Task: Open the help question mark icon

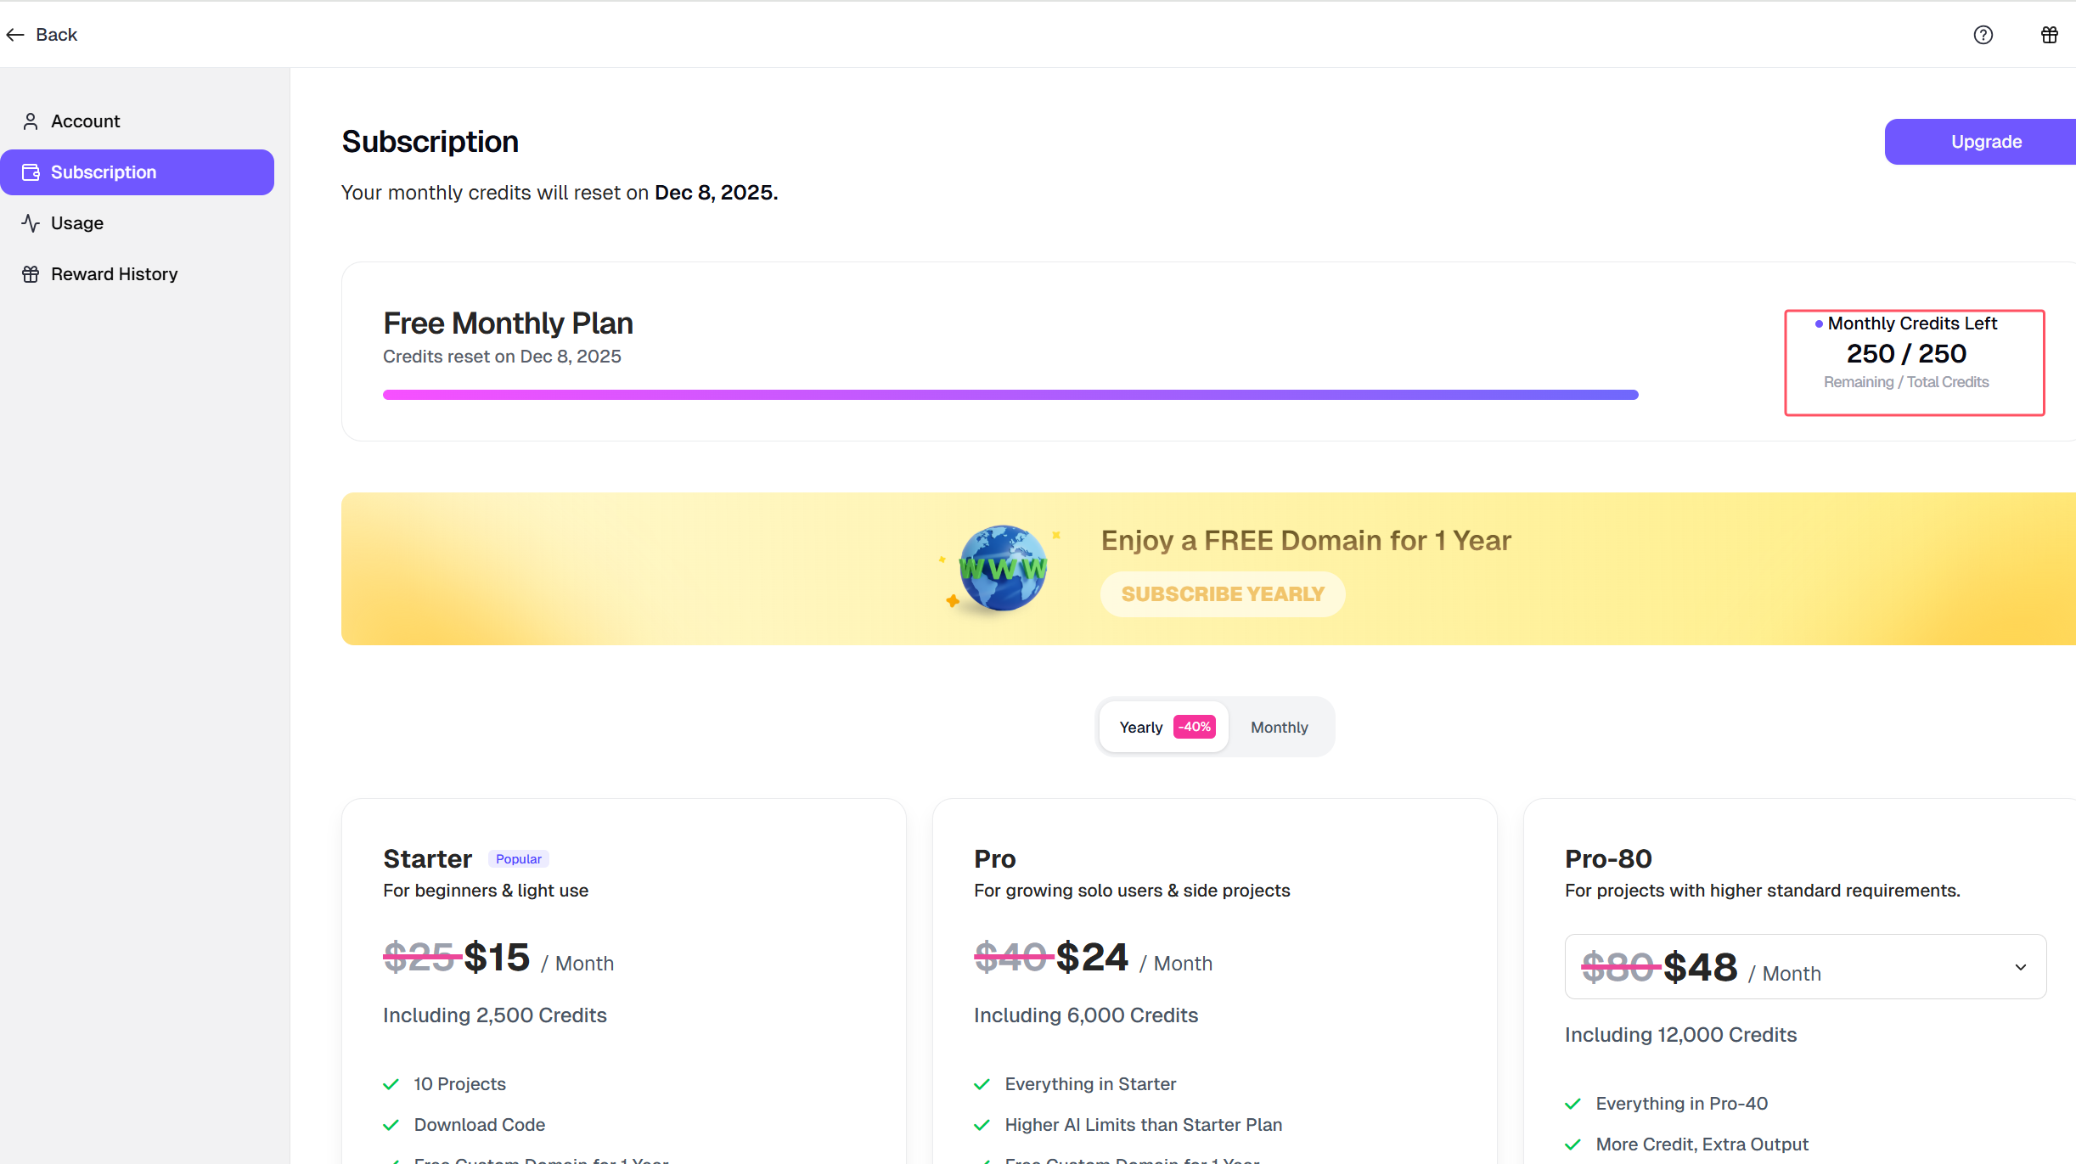Action: [x=1983, y=35]
